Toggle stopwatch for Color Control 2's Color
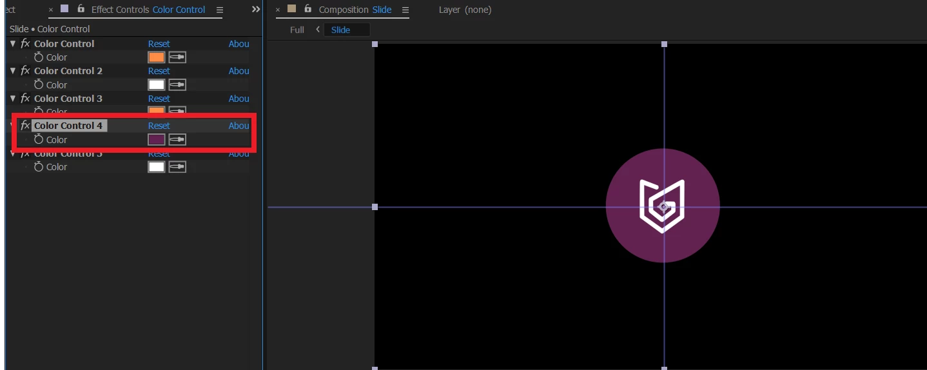 (x=39, y=84)
